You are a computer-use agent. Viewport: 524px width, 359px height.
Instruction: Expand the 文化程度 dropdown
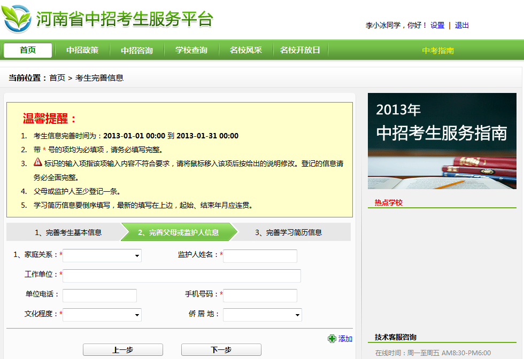point(102,315)
